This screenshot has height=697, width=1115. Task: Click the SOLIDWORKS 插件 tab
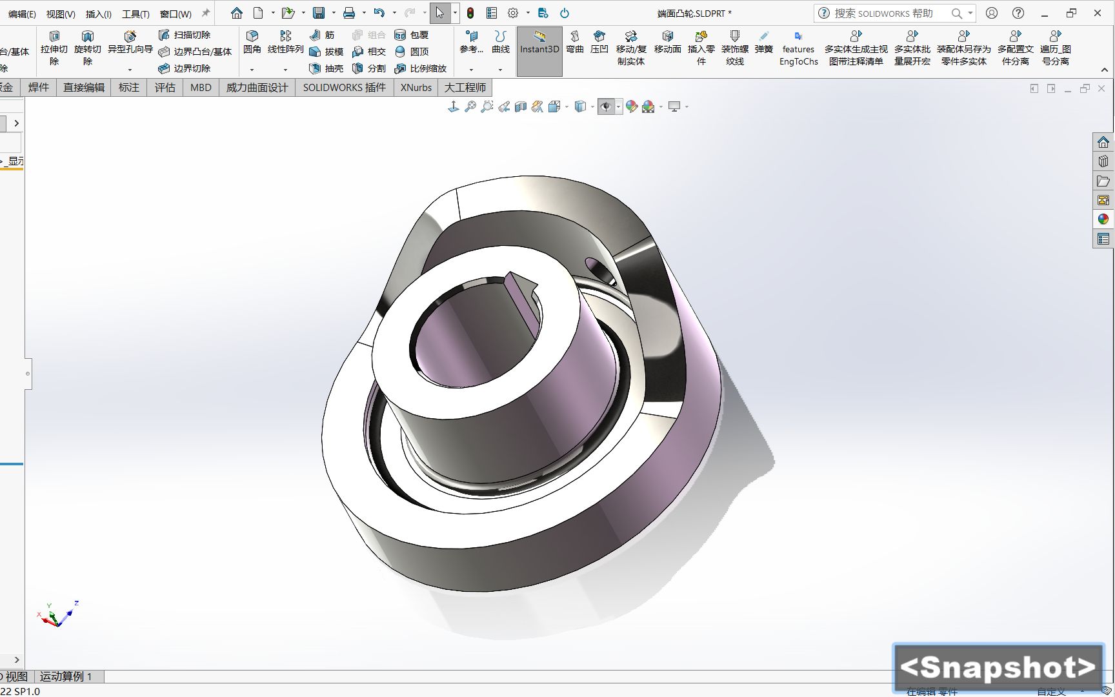click(344, 87)
